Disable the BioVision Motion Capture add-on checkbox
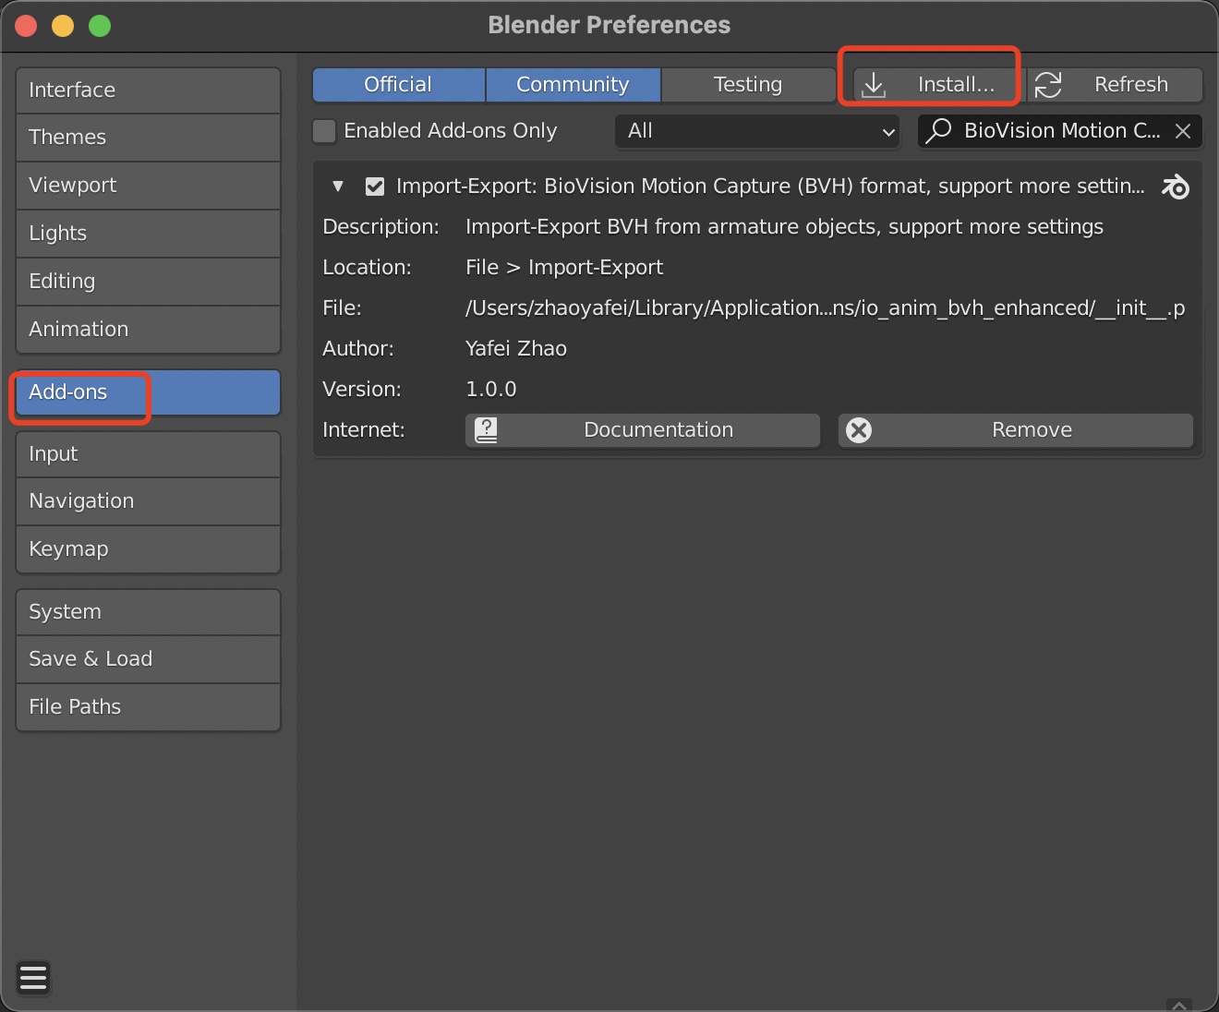Screen dimensions: 1219x1012 pos(375,187)
